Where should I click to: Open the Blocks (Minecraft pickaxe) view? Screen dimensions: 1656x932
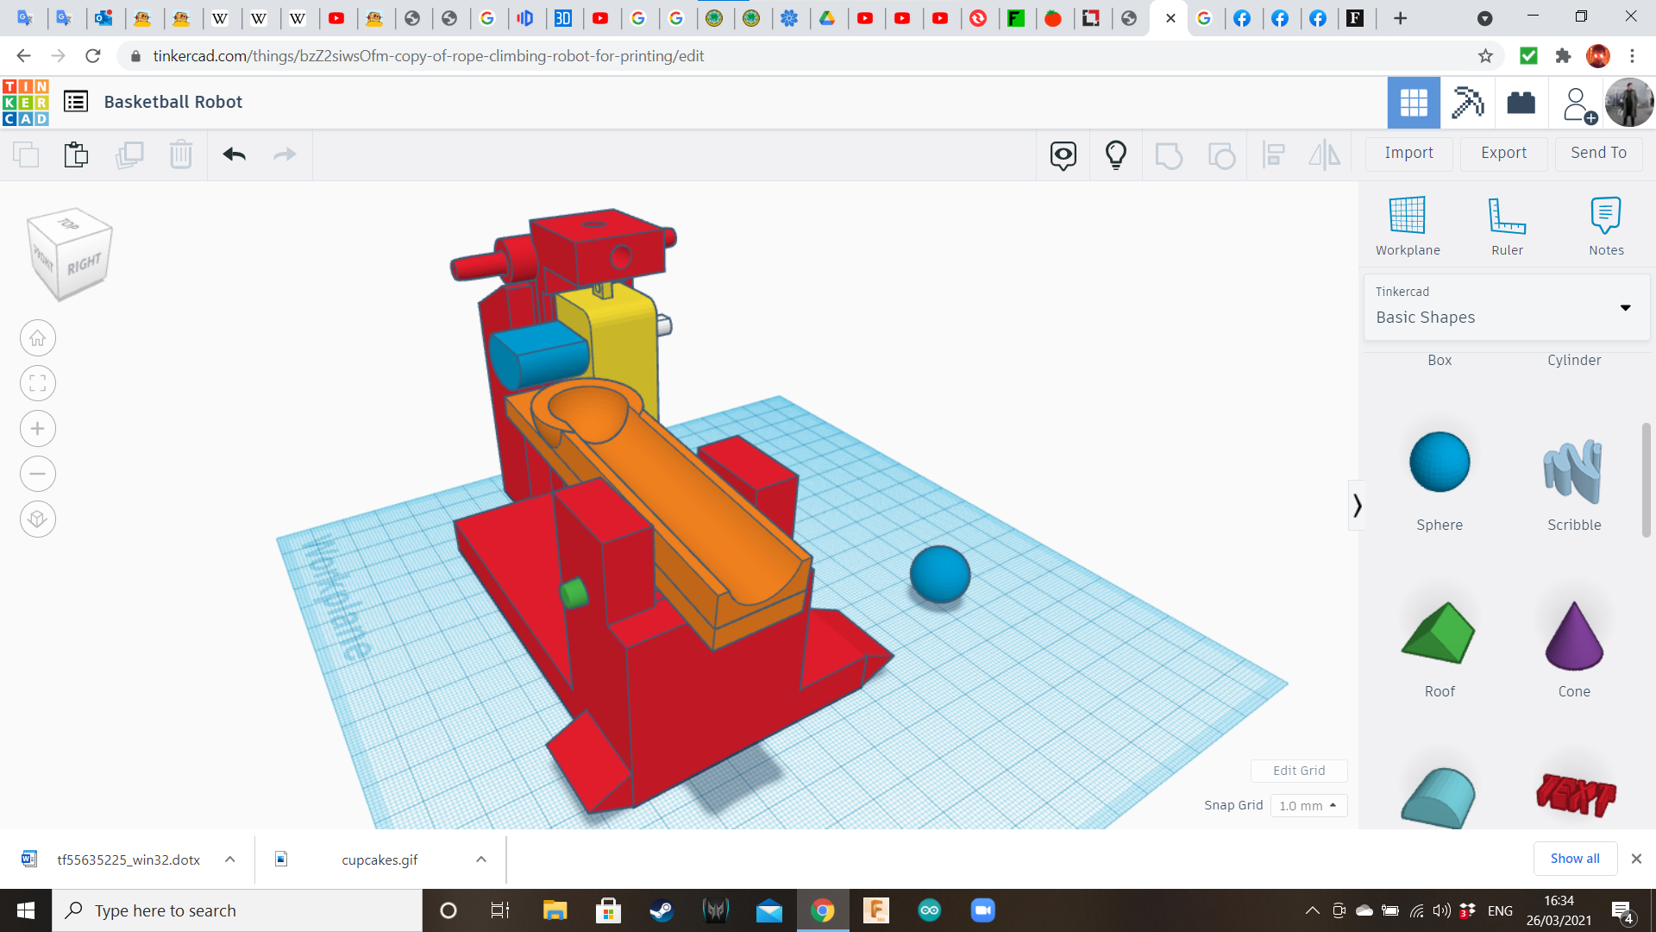pos(1466,103)
